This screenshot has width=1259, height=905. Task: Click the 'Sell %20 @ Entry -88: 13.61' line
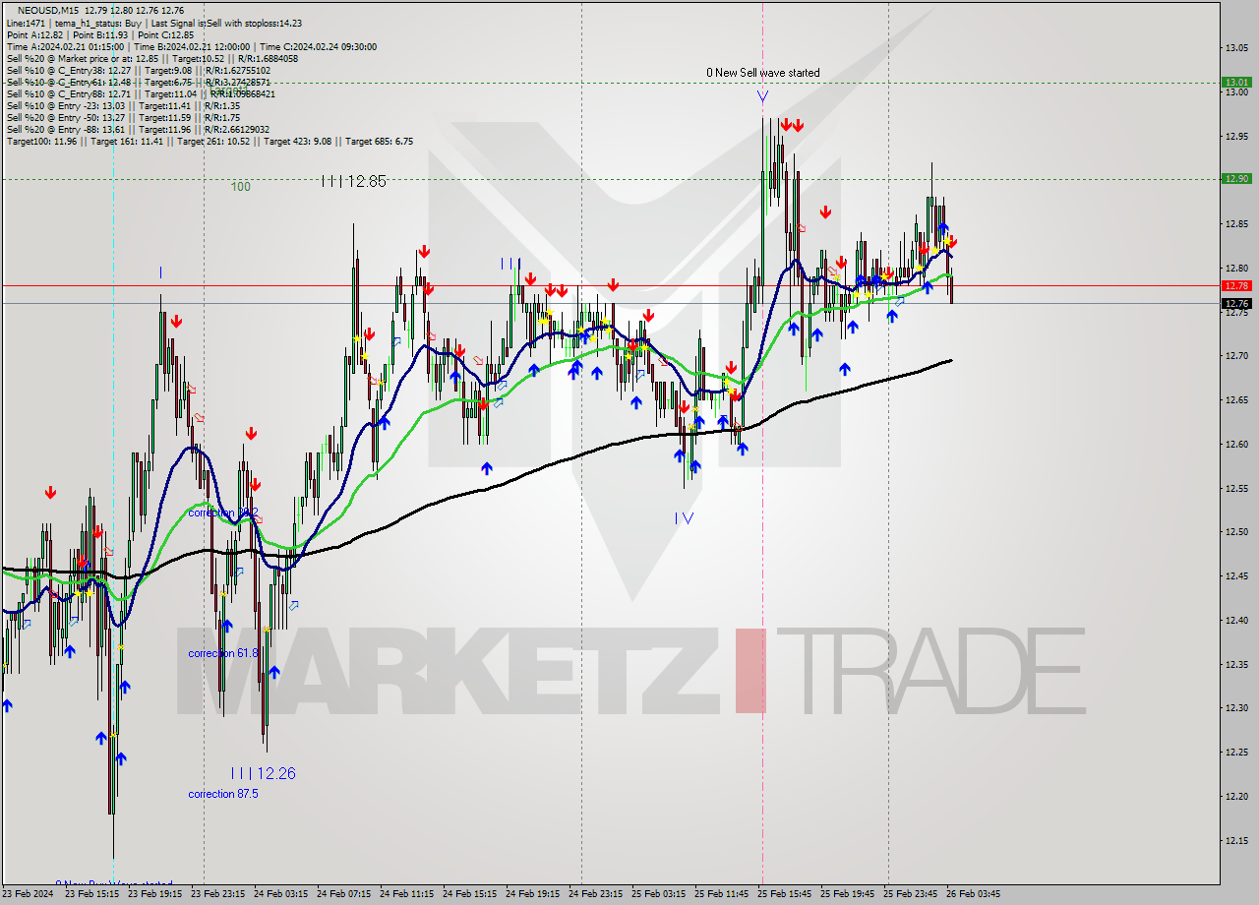(x=139, y=129)
